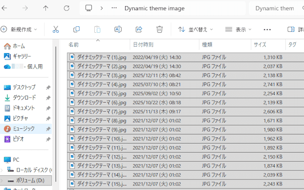Click JPG icon of ダイナミックテーマ (5).jpg
Screen dimensions: 304x190
[x=72, y=93]
